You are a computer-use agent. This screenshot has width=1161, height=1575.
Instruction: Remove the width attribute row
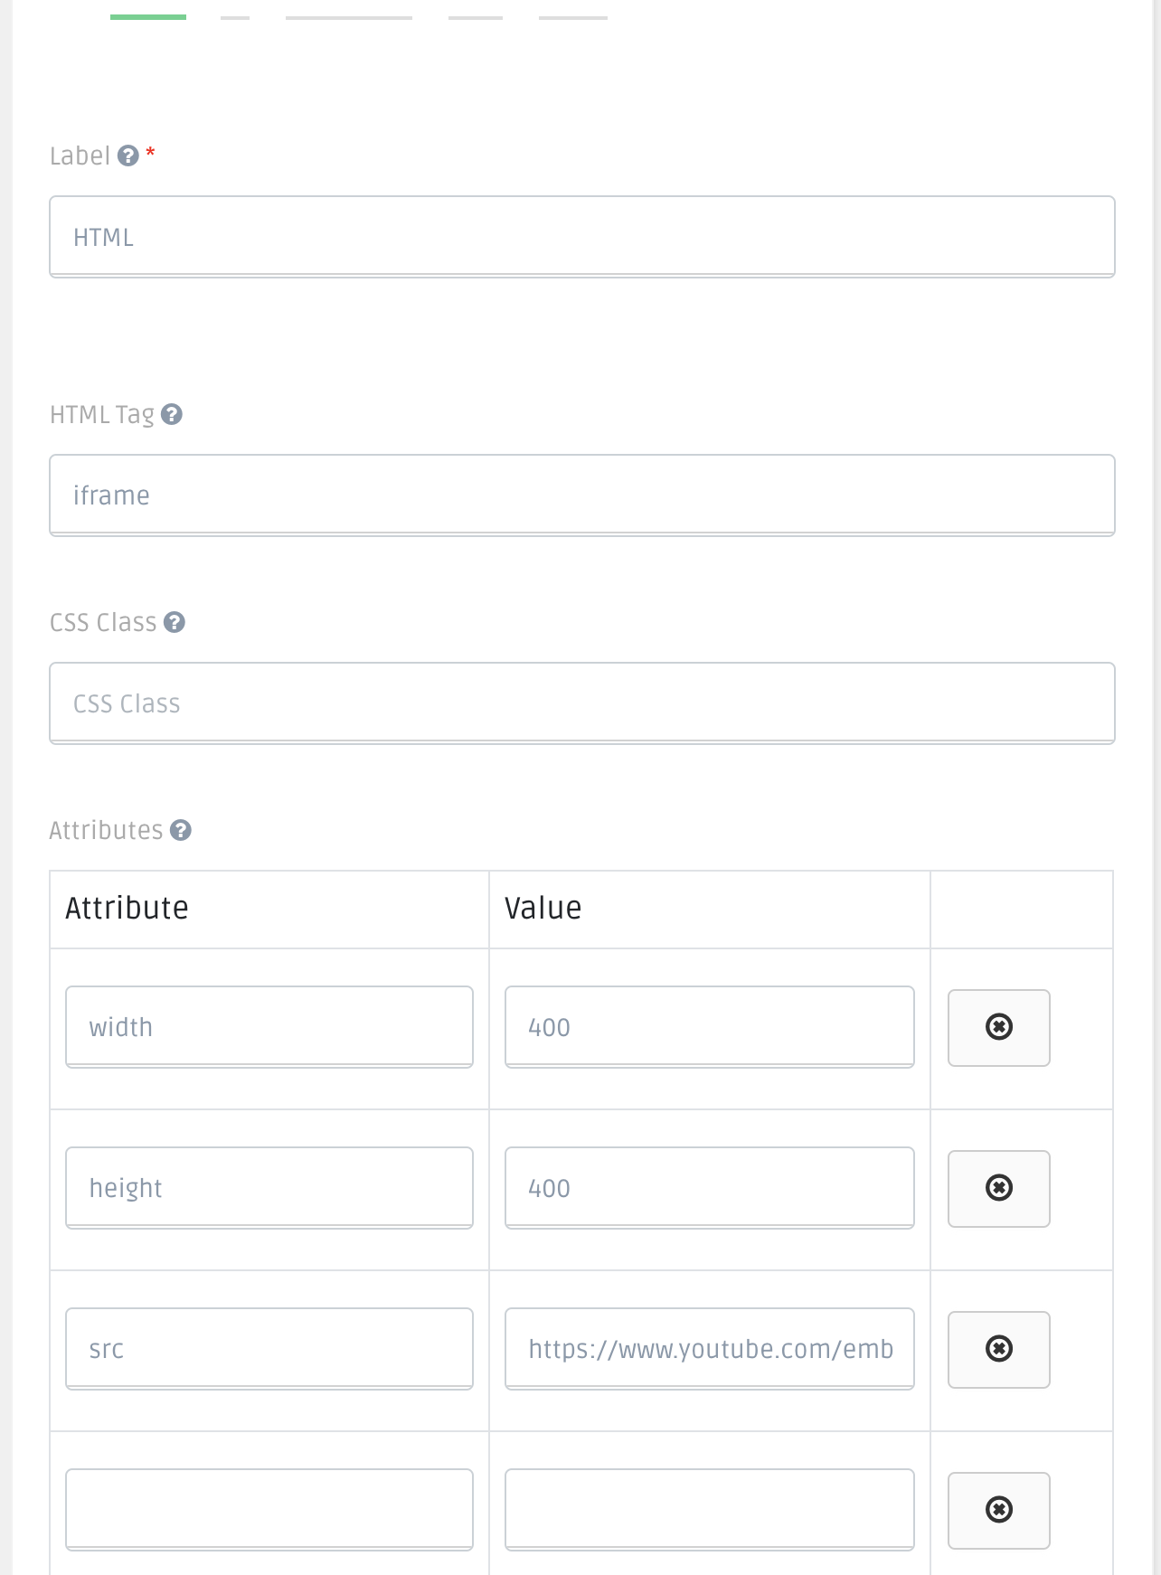997,1027
